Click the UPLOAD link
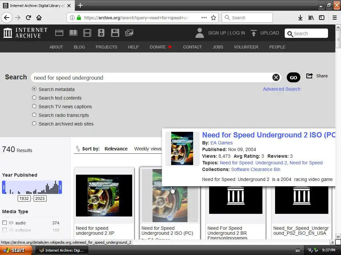The width and height of the screenshot is (341, 255). pyautogui.click(x=270, y=33)
